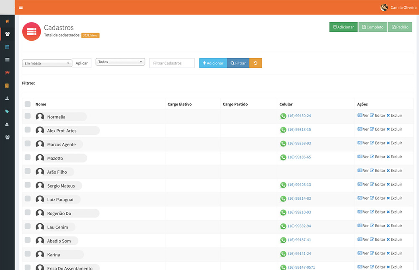Check the select-all checkbox in the table header
The height and width of the screenshot is (270, 419).
[28, 104]
